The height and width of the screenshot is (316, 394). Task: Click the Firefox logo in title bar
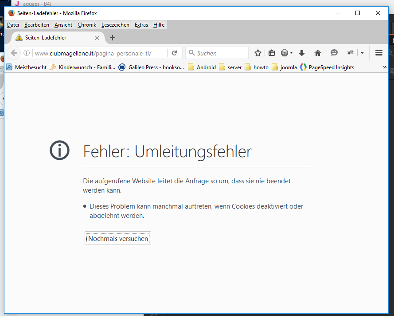click(12, 13)
